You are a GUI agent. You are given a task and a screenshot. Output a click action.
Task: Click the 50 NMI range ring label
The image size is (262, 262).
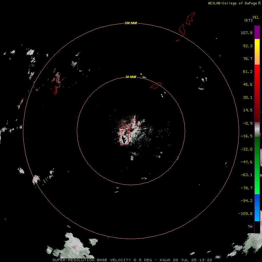[x=131, y=77]
